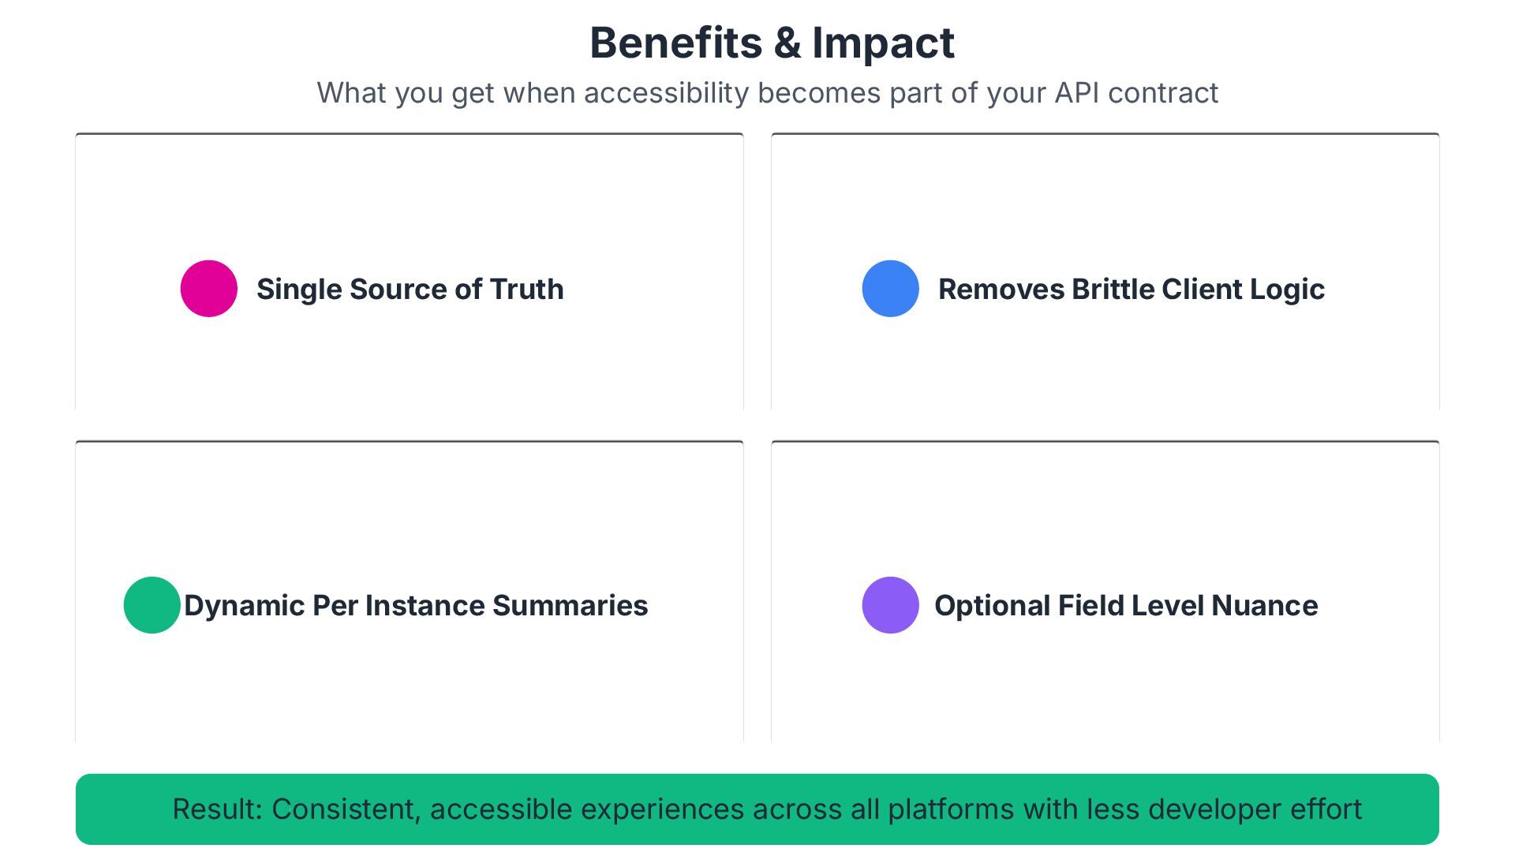Click the "Benefits & Impact" slide title

tap(772, 43)
